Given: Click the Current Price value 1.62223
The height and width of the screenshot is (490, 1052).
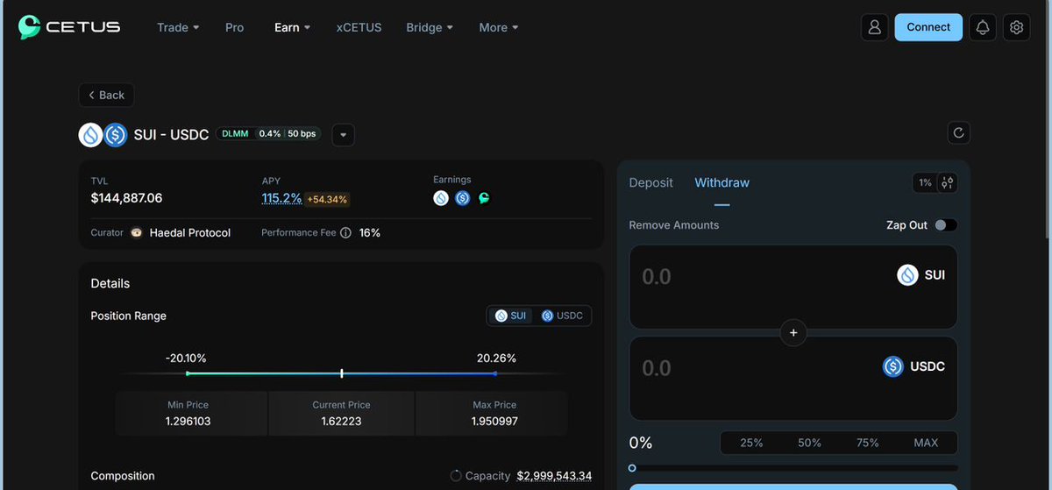Looking at the screenshot, I should [x=341, y=421].
